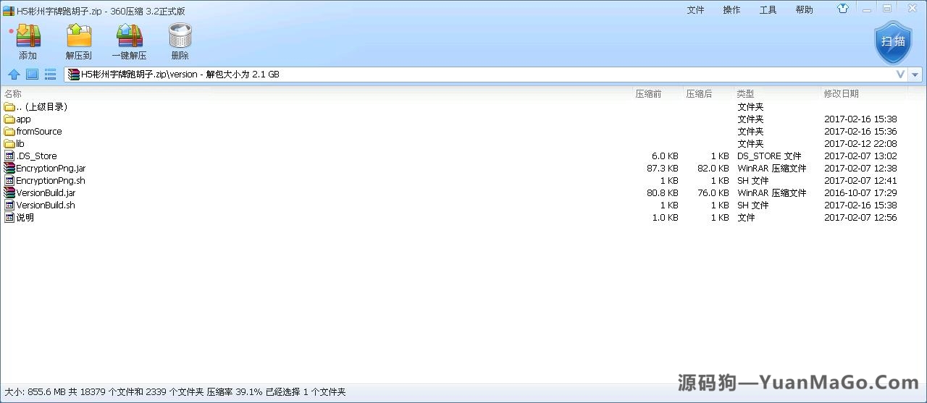Click the app folder icon
Viewport: 927px width, 403px height.
point(9,119)
